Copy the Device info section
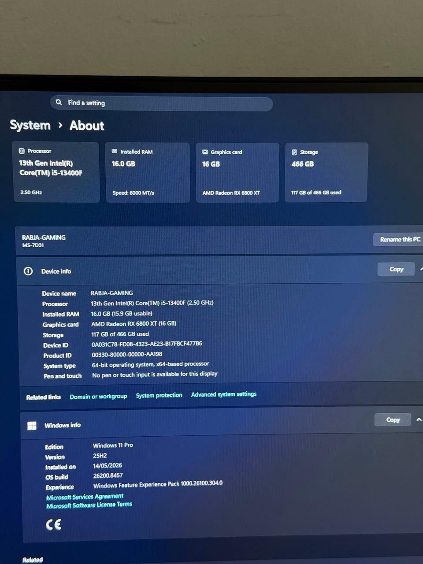The height and width of the screenshot is (564, 423). point(396,269)
